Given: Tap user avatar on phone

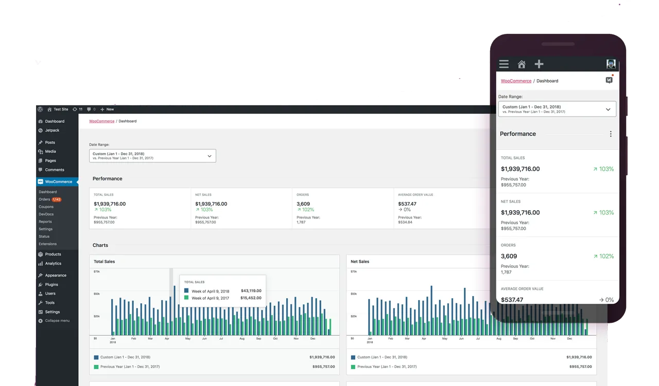Looking at the screenshot, I should [x=611, y=64].
